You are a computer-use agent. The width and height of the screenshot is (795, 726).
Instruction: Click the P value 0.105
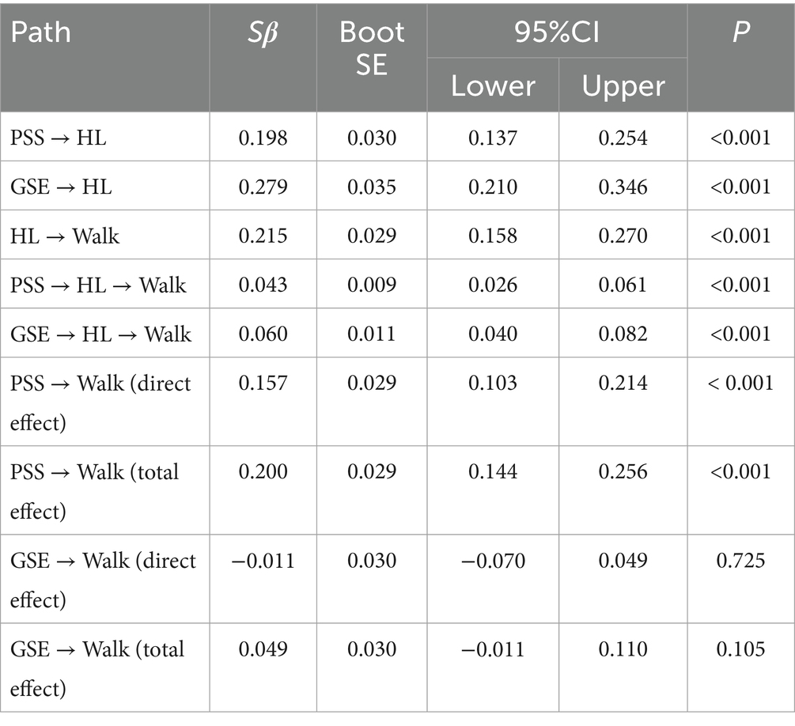[x=740, y=649]
